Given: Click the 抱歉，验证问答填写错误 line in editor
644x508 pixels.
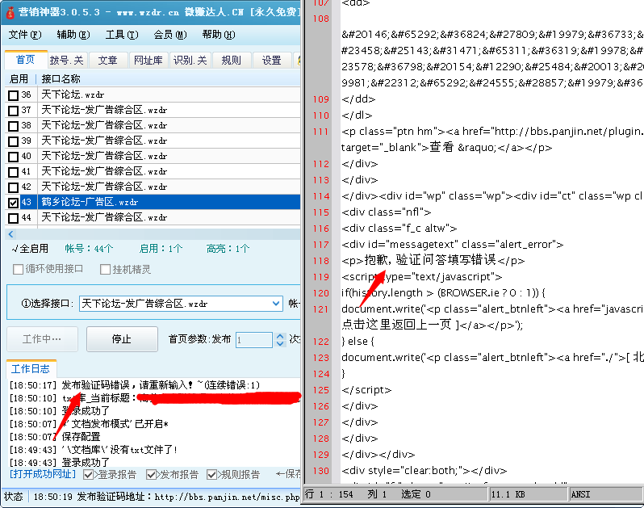Looking at the screenshot, I should click(433, 260).
